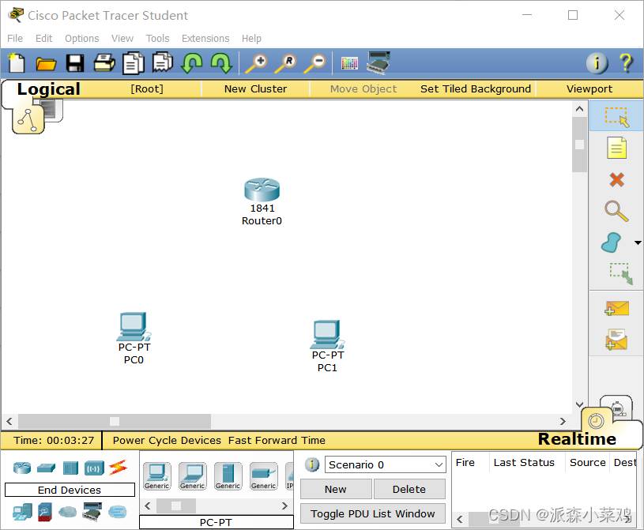The height and width of the screenshot is (530, 644).
Task: Redo the last undone action
Action: coord(221,63)
